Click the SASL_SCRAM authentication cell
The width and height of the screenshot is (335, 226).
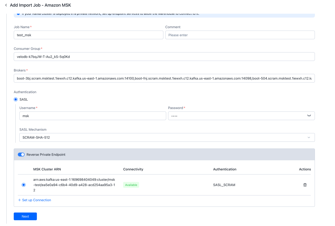[224, 185]
